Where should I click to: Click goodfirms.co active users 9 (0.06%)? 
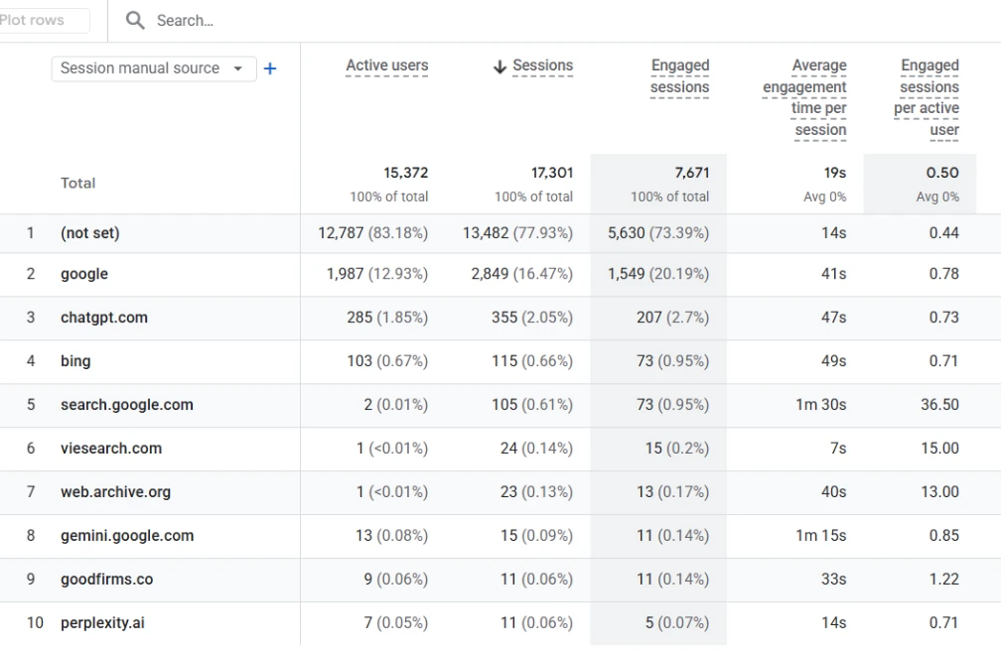[x=396, y=580]
